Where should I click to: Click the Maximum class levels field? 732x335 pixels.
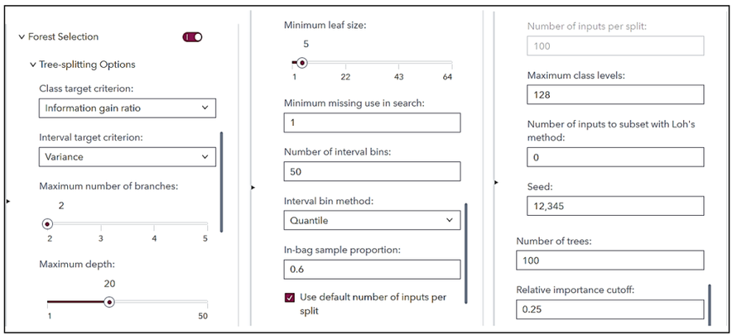(615, 95)
